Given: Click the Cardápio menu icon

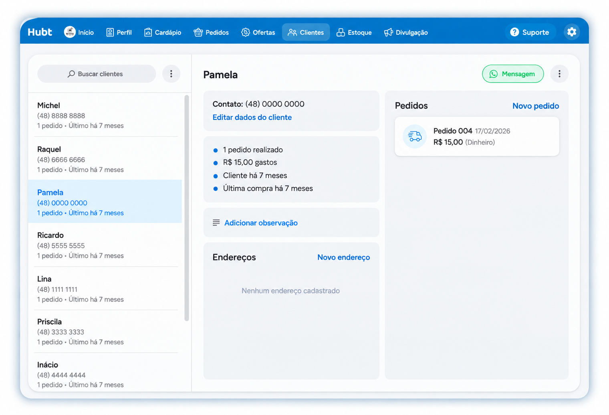Looking at the screenshot, I should click(x=148, y=32).
